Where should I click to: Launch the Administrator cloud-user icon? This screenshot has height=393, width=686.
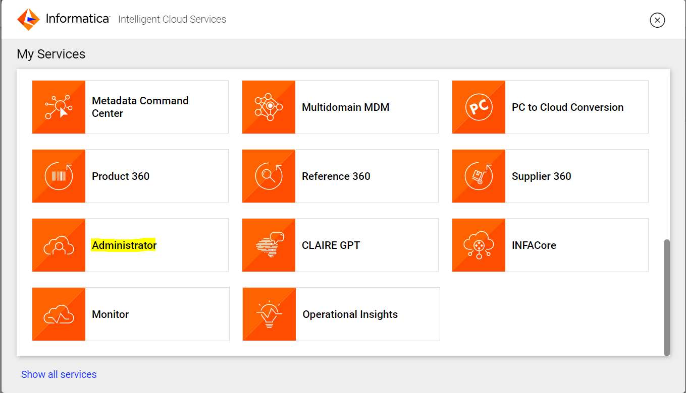(x=59, y=245)
